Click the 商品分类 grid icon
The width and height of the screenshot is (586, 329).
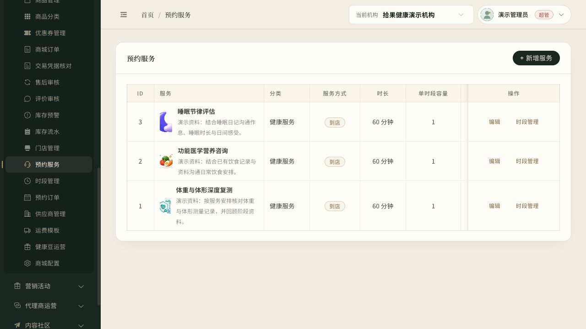coord(27,16)
